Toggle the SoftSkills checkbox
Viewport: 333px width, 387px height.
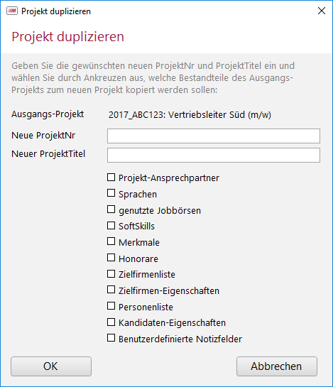click(x=111, y=225)
